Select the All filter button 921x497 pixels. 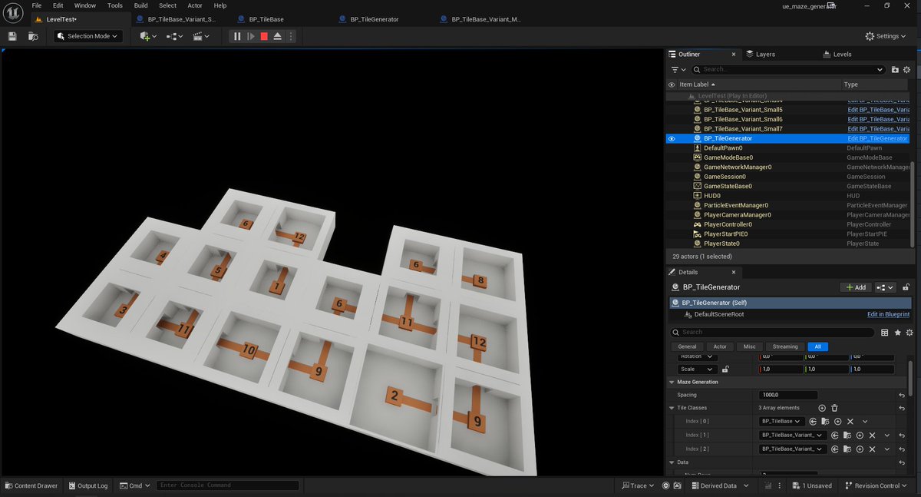[817, 346]
